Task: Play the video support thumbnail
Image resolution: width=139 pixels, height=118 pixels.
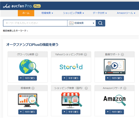Action: (x=115, y=67)
